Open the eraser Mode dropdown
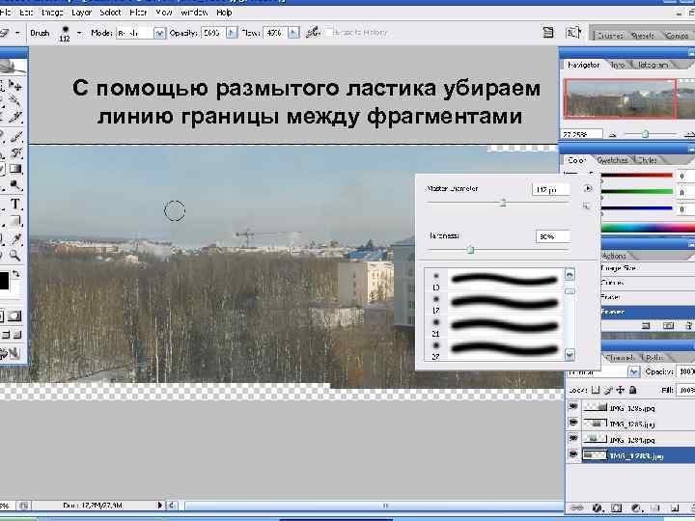Viewport: 695px width, 521px height. coord(159,33)
